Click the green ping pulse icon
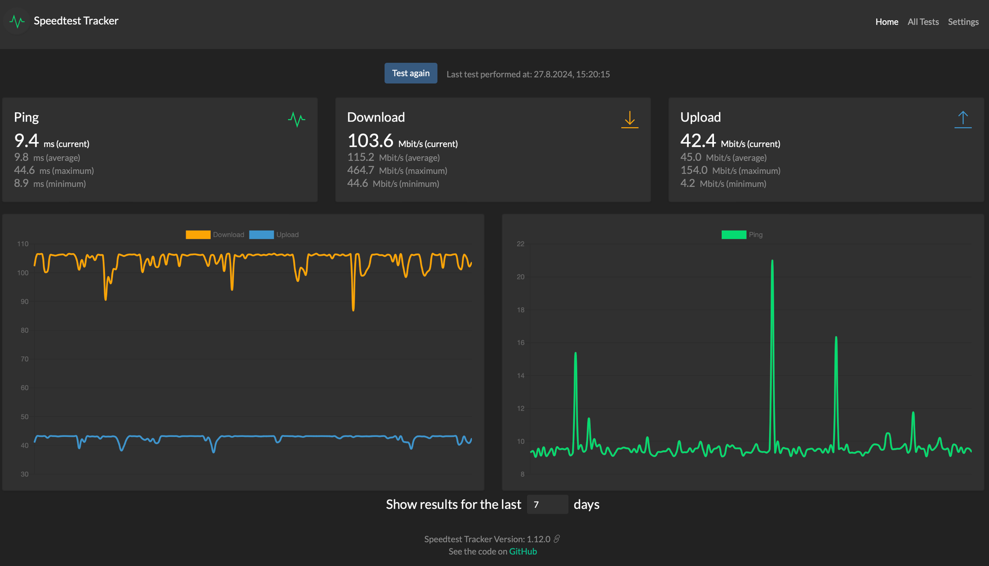Image resolution: width=989 pixels, height=566 pixels. 297,119
